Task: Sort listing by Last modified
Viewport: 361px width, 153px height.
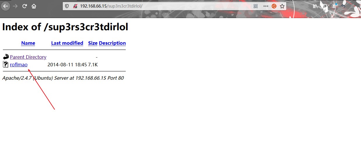Action: pyautogui.click(x=67, y=43)
